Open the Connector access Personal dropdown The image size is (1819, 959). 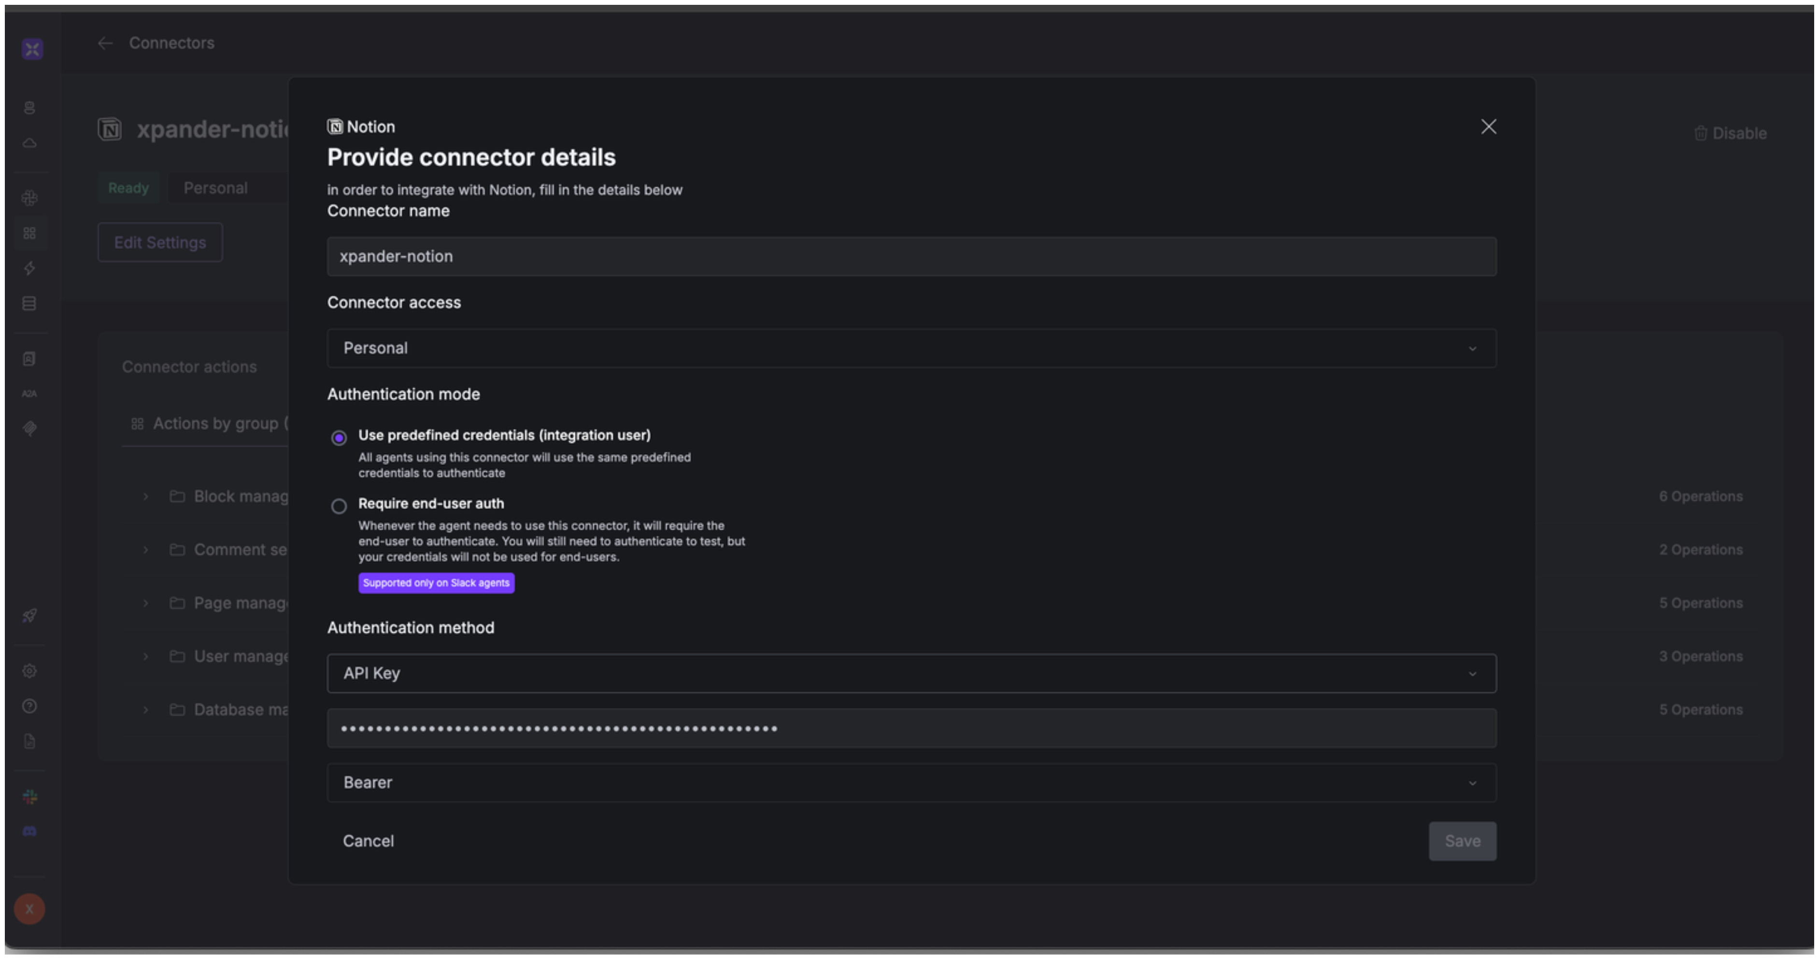[x=911, y=348]
